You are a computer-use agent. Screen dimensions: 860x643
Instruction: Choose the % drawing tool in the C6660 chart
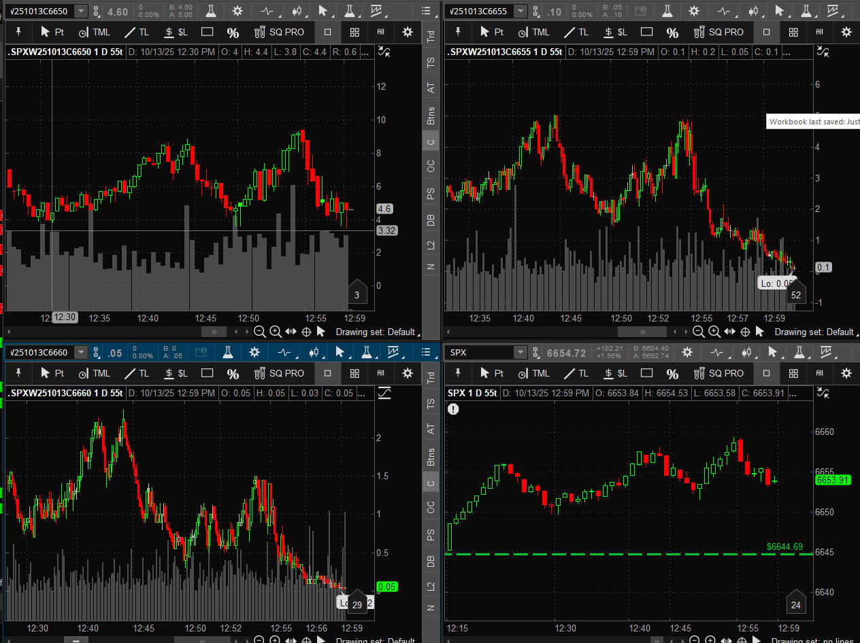point(233,373)
